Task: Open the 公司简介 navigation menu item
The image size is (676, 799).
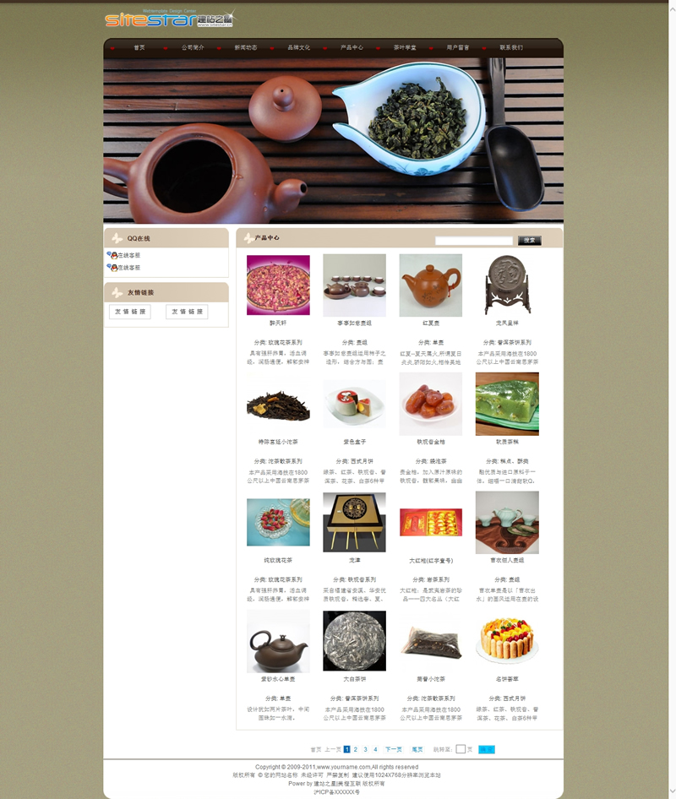Action: (x=193, y=47)
